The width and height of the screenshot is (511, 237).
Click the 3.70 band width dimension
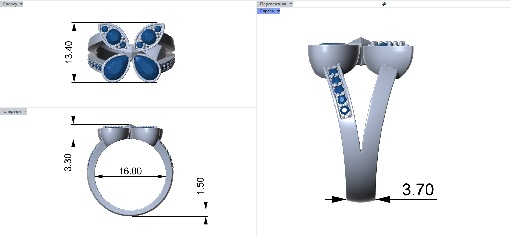pos(418,190)
